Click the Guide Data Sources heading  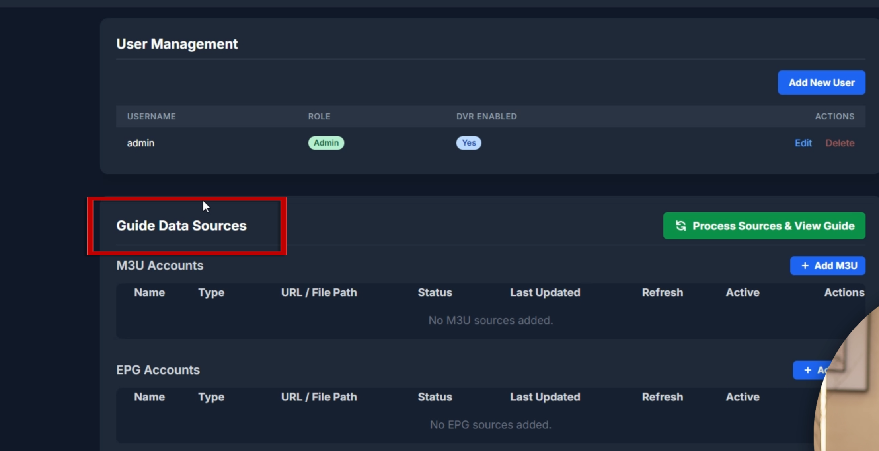[181, 225]
